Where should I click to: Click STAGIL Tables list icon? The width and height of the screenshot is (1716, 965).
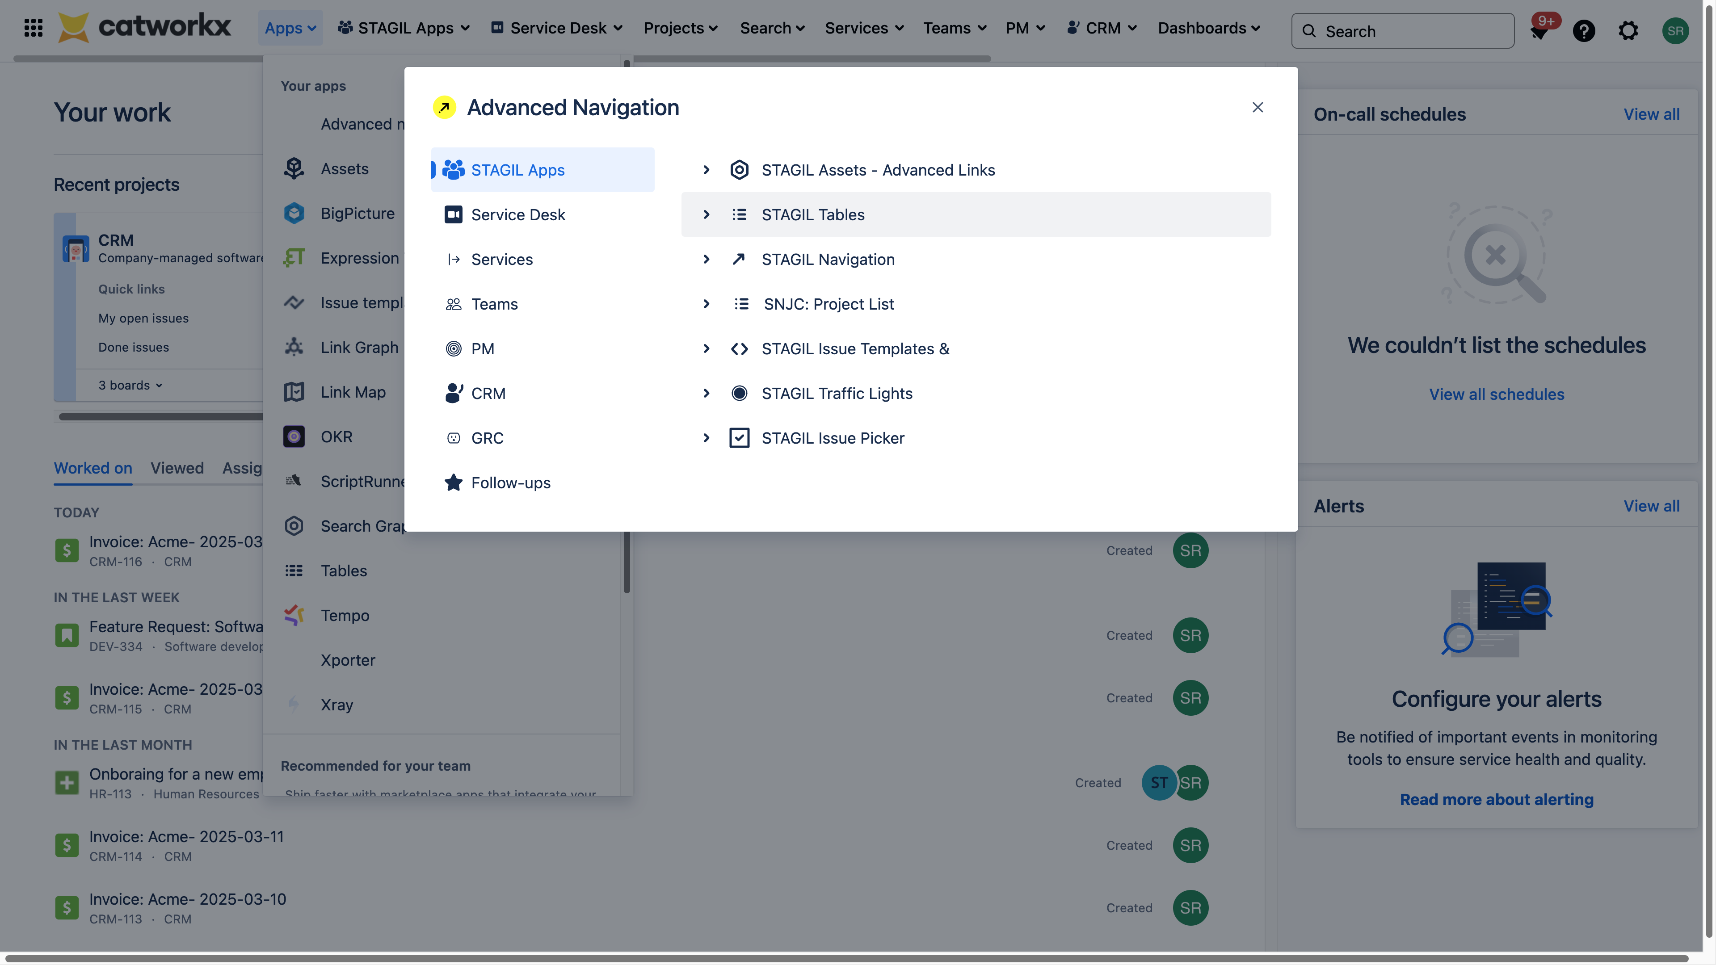(740, 214)
